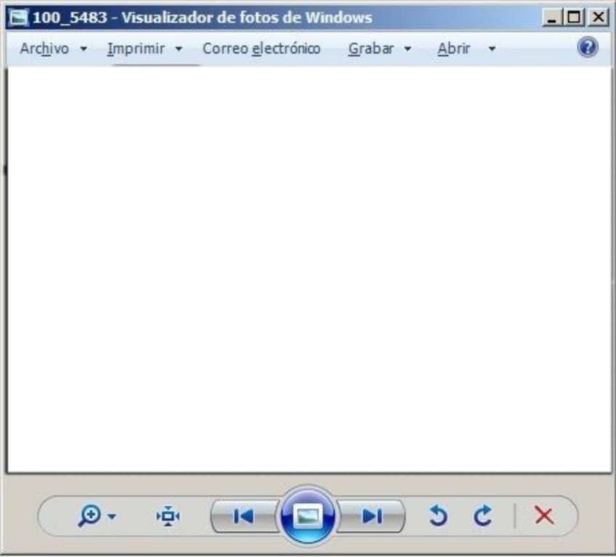Open help via the blue question mark
The image size is (616, 557).
click(588, 47)
